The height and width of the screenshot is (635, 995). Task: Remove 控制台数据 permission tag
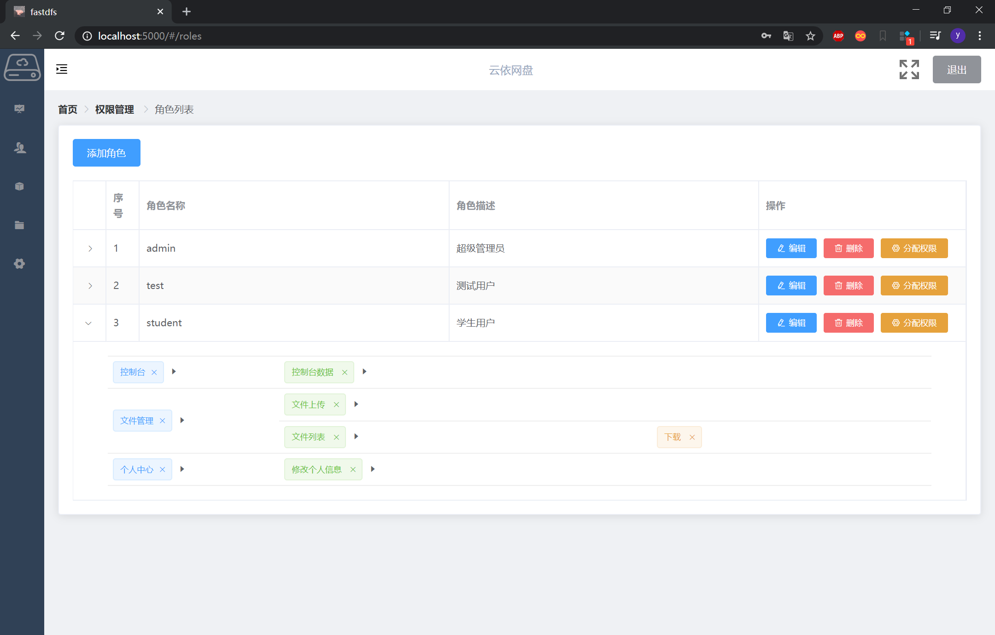345,372
